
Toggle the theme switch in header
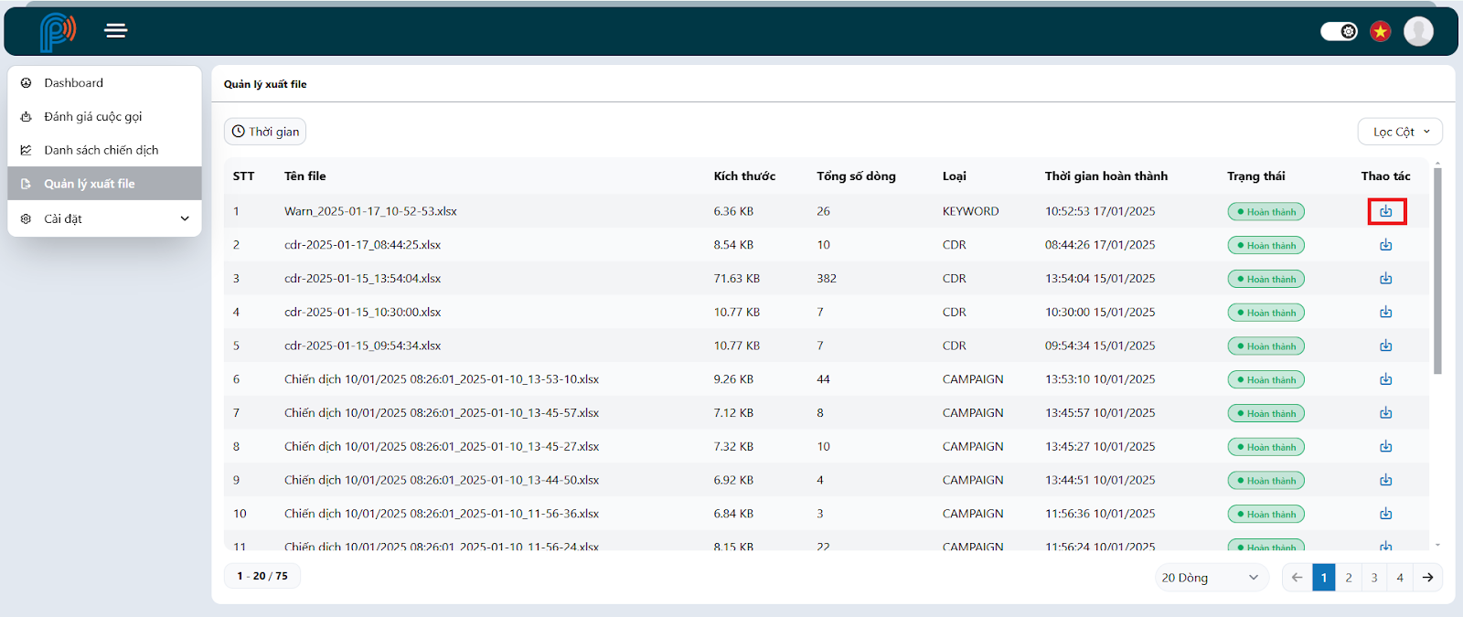pos(1340,32)
